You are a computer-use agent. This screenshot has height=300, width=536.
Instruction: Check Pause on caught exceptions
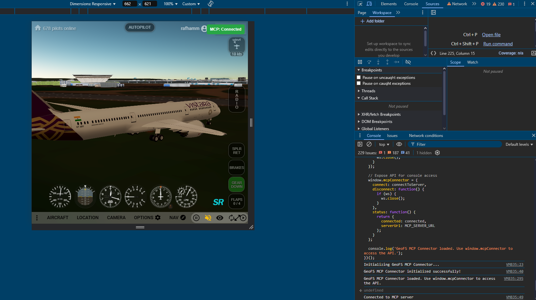359,83
